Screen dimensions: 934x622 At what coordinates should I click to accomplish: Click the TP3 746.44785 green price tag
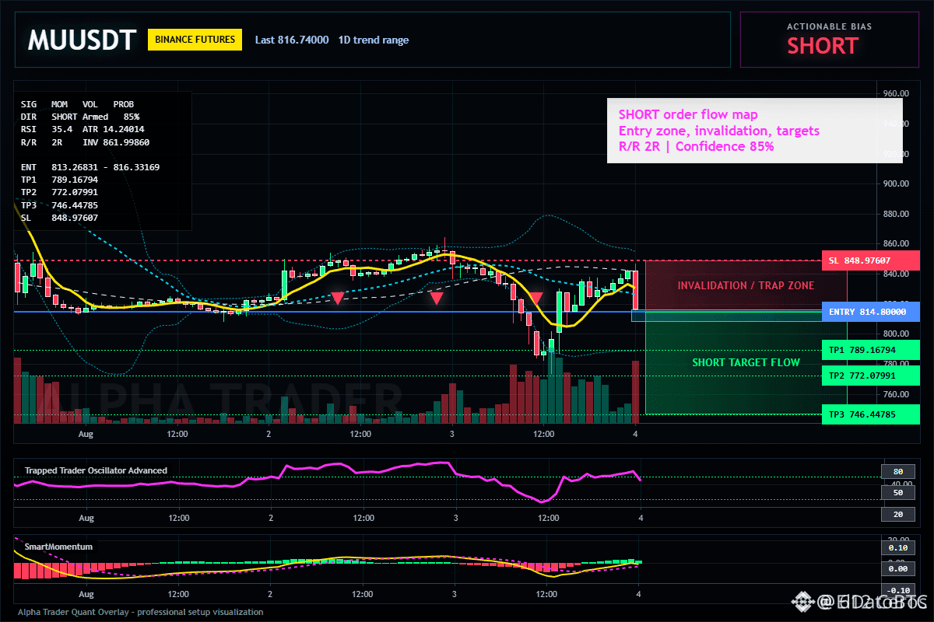pos(870,414)
